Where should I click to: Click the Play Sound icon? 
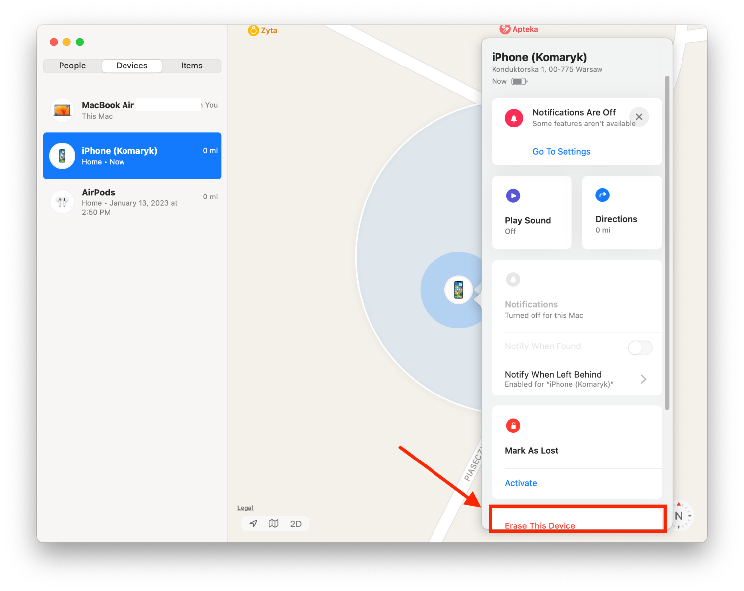tap(513, 196)
